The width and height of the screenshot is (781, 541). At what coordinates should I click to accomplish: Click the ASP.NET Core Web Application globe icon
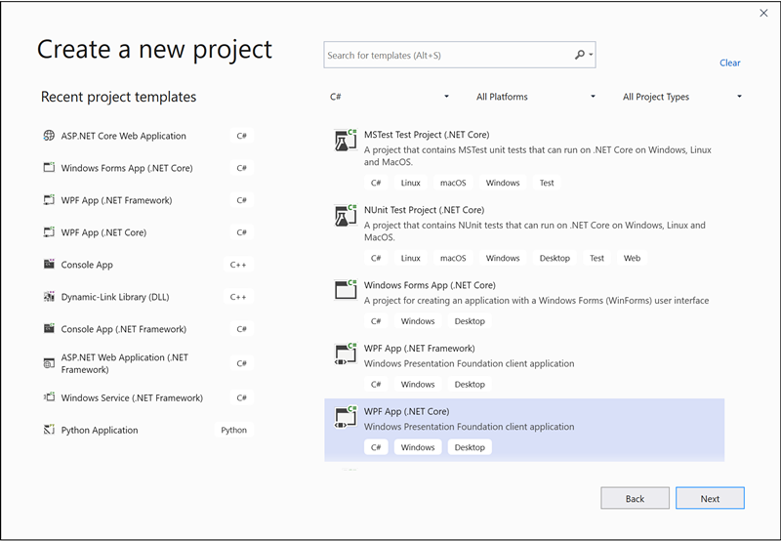point(49,136)
